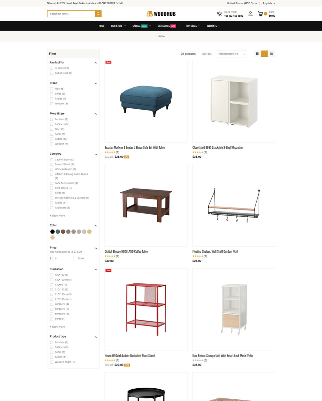Switch to list view layout
Image resolution: width=322 pixels, height=401 pixels.
point(272,54)
